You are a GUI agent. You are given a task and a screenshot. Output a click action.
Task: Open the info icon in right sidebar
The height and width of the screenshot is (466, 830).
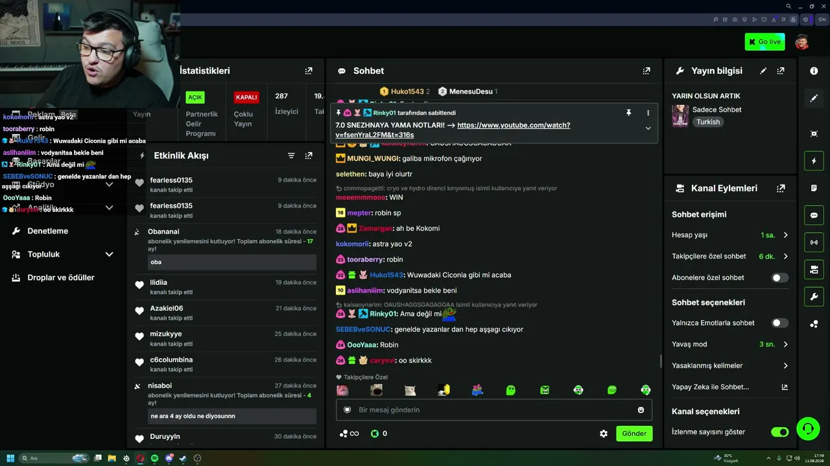(814, 71)
